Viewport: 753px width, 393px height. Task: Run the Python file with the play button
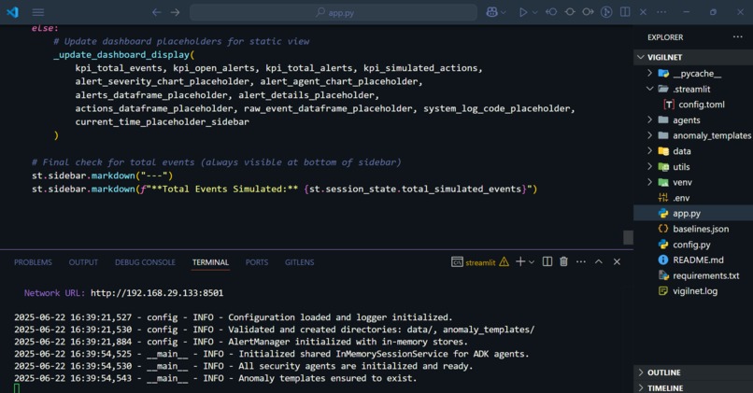(523, 12)
